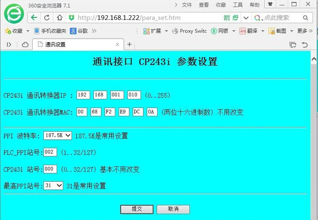Viewport: 318px width, 220px height.
Task: Click the 取消 cancel button
Action: tap(173, 209)
